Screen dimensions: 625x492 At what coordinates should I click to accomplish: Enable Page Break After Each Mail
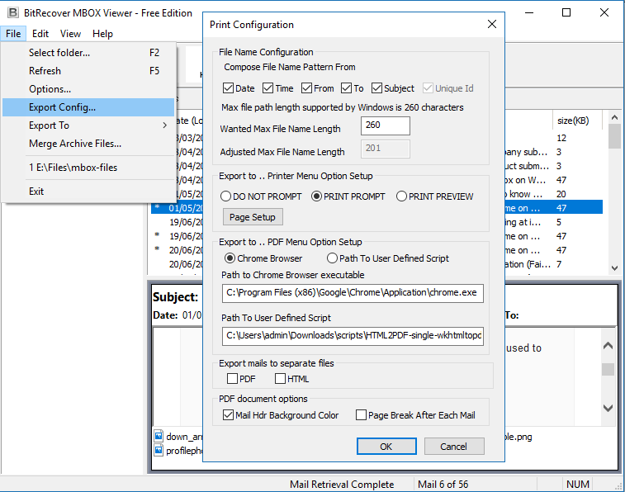(x=361, y=415)
